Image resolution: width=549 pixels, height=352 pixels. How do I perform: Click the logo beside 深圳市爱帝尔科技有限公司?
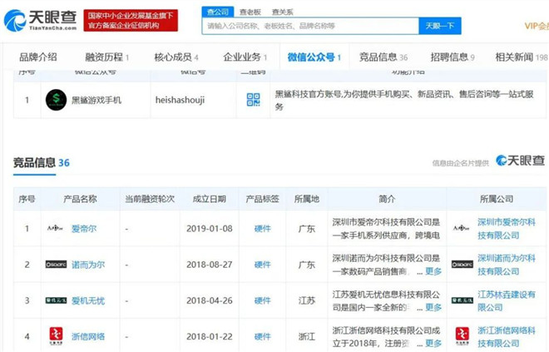pos(462,228)
